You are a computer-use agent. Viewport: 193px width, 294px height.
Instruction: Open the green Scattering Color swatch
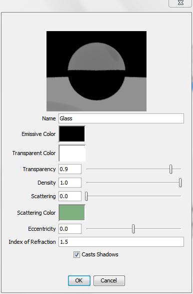pos(72,213)
